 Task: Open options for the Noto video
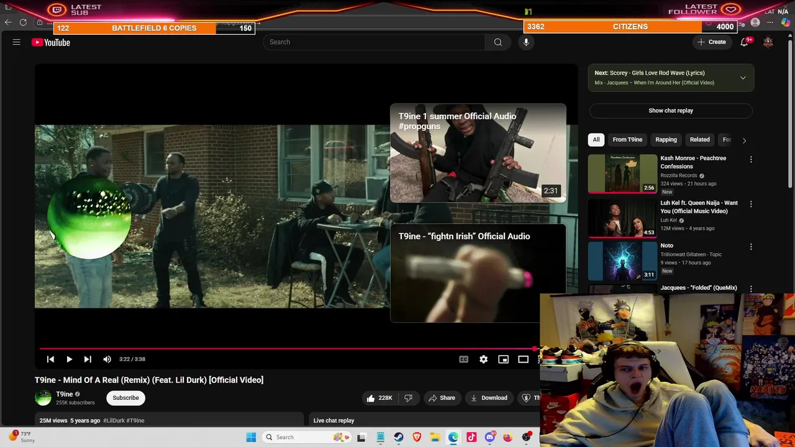(751, 246)
